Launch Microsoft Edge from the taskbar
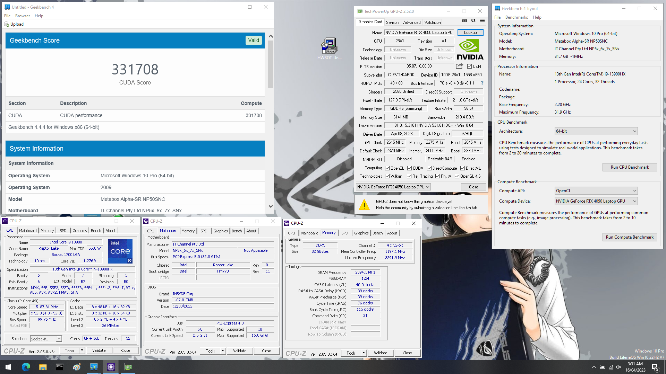666x374 pixels. tap(26, 367)
